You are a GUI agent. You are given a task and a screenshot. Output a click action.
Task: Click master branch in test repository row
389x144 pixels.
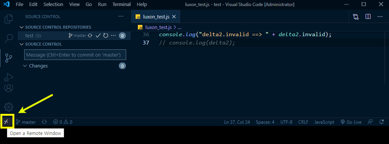point(77,36)
